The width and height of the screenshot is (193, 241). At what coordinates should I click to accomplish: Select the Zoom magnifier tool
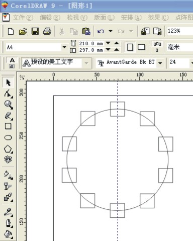point(9,105)
